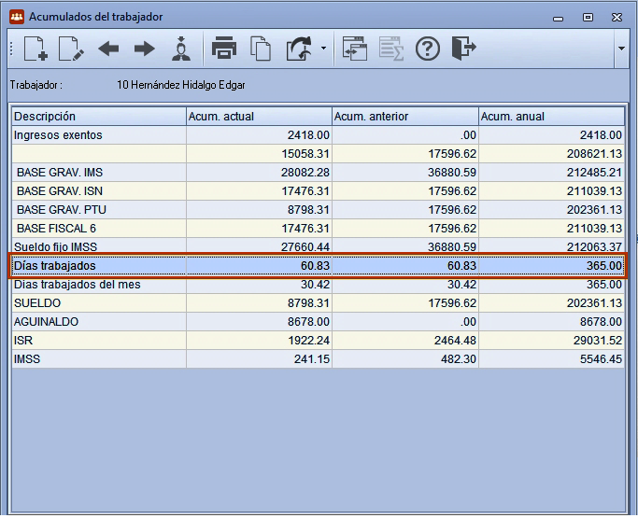
Task: Click the help question mark icon
Action: pyautogui.click(x=428, y=49)
